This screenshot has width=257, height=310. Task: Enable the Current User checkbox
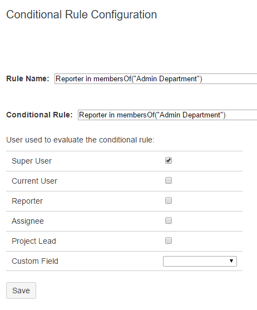[169, 180]
